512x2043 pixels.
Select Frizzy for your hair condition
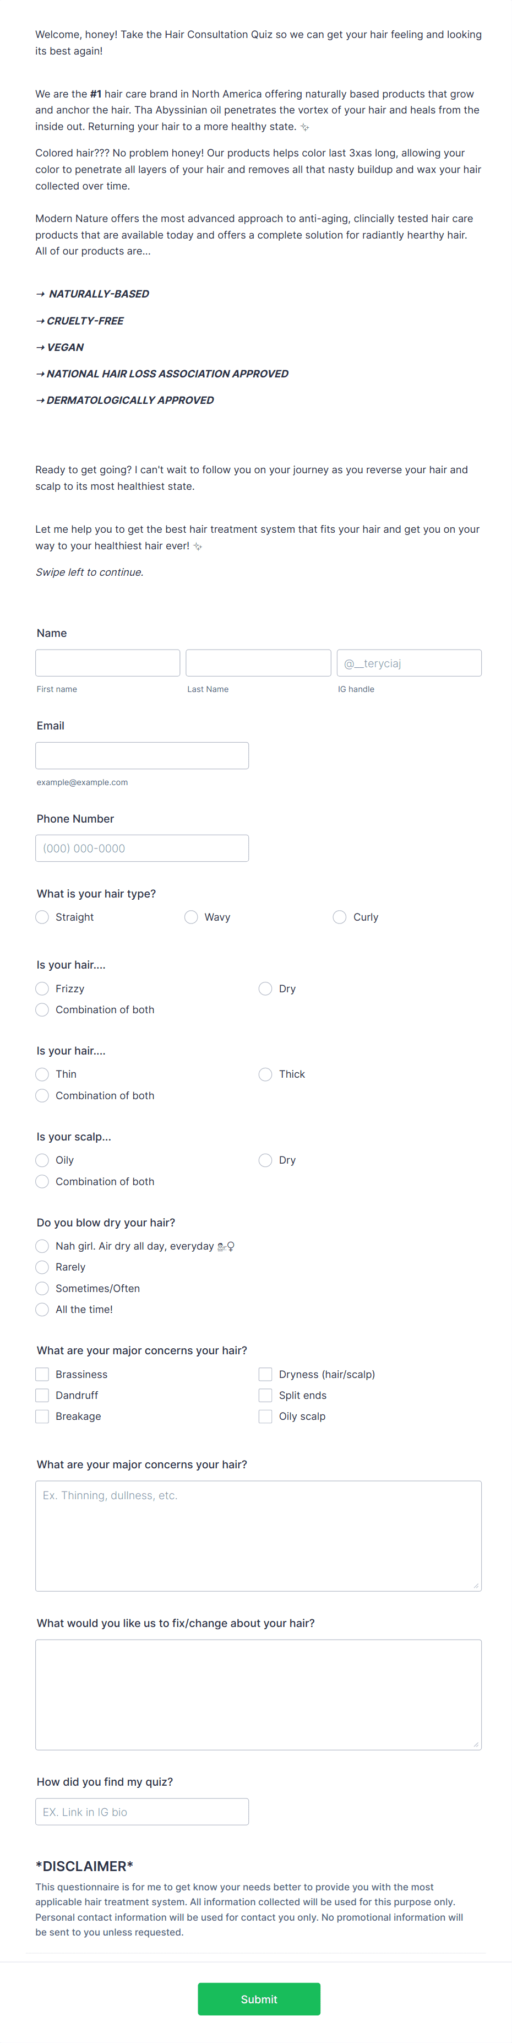click(42, 988)
